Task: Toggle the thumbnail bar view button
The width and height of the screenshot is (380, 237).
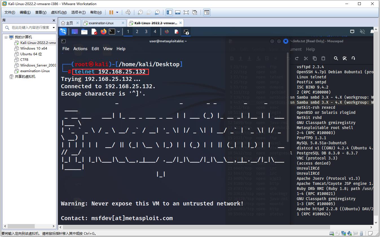Action: pos(178,12)
